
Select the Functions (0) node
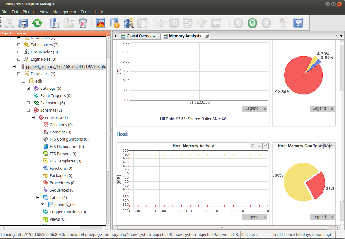point(61,168)
